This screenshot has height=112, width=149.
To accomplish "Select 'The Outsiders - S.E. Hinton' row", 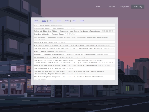I will [74, 69].
